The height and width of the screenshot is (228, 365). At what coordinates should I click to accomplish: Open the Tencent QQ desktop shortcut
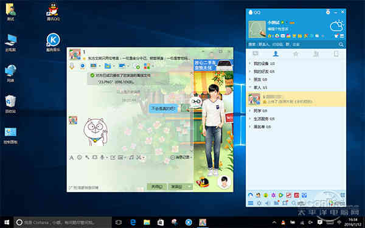point(53,12)
